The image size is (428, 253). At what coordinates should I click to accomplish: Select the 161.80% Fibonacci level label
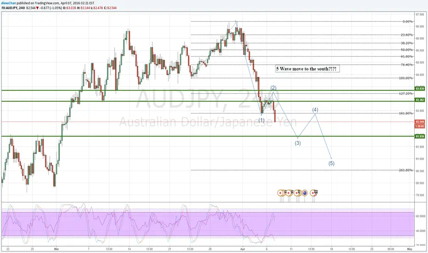(406, 113)
